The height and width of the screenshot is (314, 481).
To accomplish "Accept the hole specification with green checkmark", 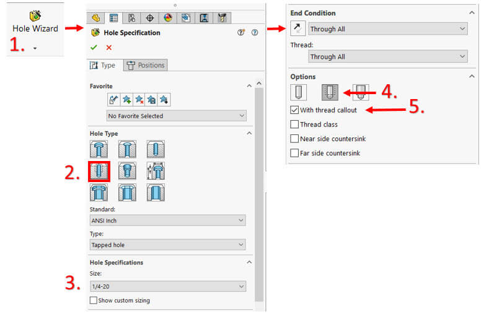I will (94, 48).
